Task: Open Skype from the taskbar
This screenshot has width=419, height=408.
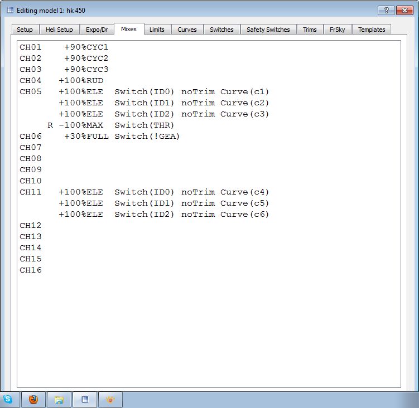Action: 8,399
